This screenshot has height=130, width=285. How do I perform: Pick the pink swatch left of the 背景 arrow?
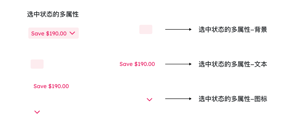[x=146, y=30]
